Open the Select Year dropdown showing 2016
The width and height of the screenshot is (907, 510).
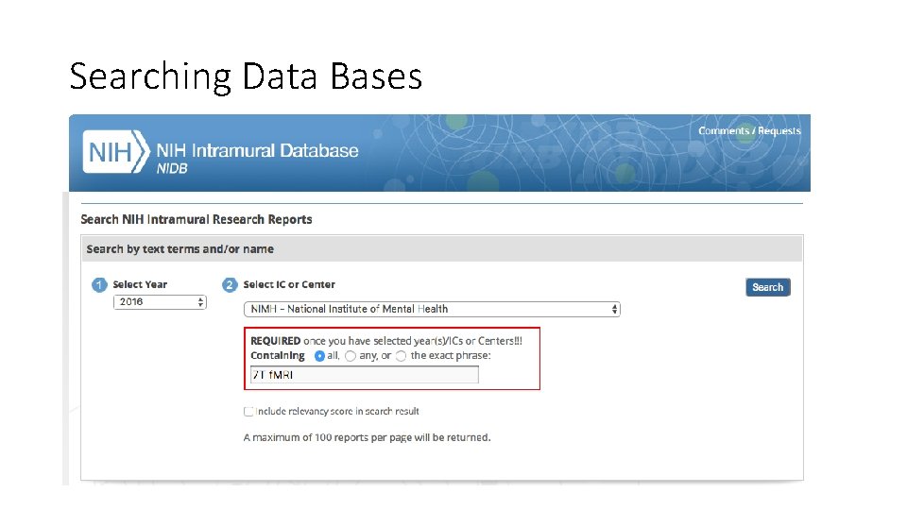(x=160, y=302)
